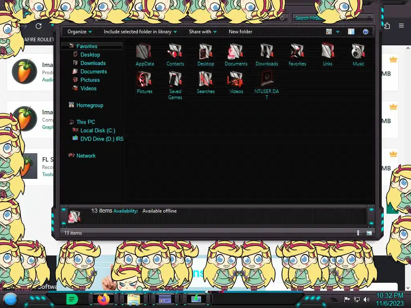Create a New folder
The height and width of the screenshot is (308, 411).
tap(240, 32)
